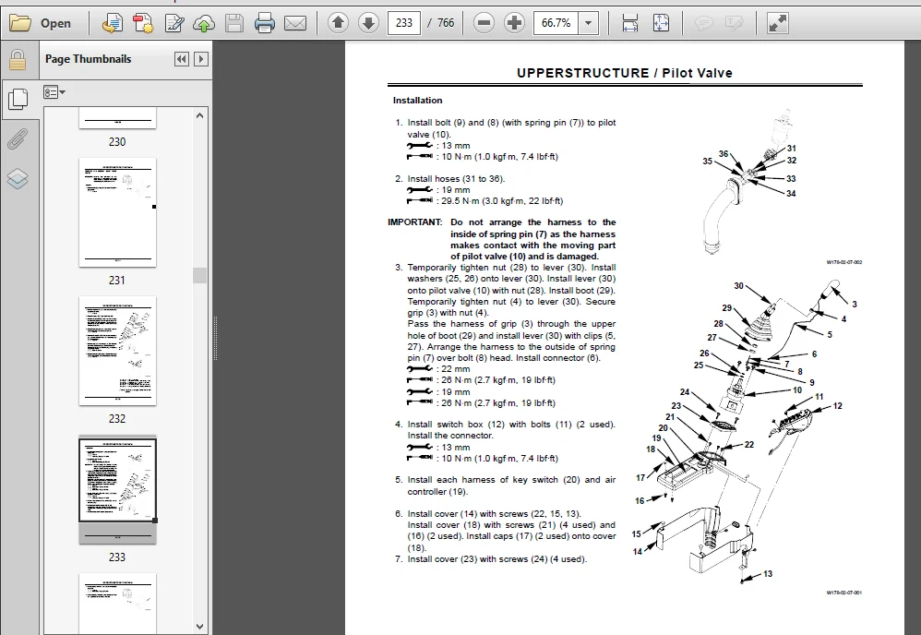Collapse the thumbnails panel with double arrows

(x=182, y=59)
